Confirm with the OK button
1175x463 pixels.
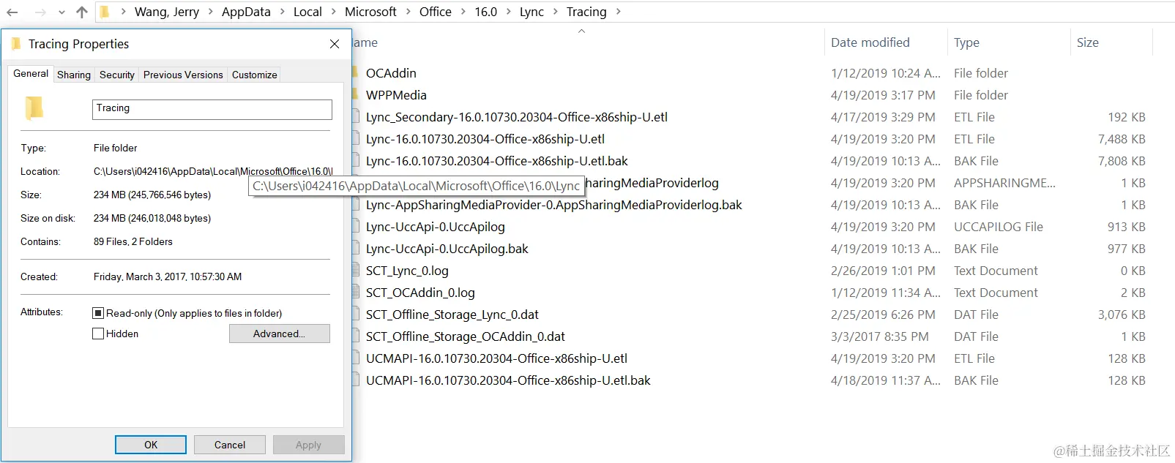(151, 445)
